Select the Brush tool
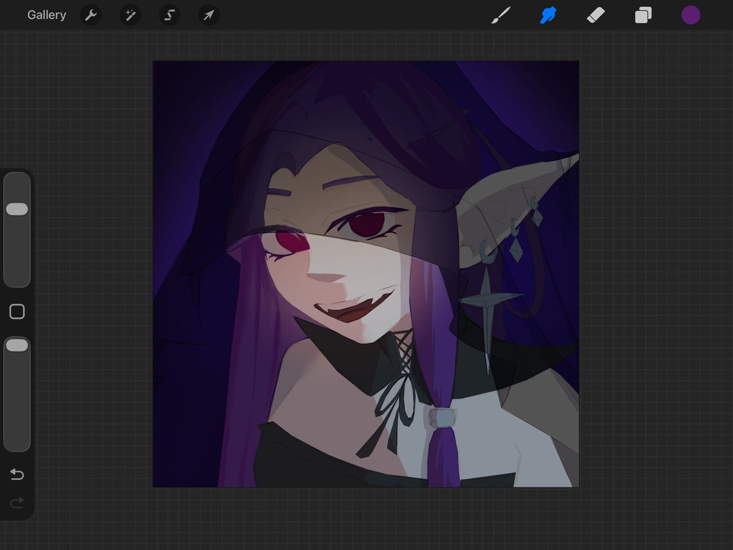Screen dimensions: 733x550 coord(500,15)
